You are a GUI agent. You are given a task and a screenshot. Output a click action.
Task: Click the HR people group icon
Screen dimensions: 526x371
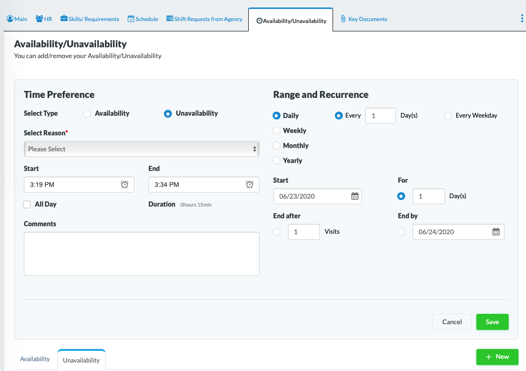39,19
